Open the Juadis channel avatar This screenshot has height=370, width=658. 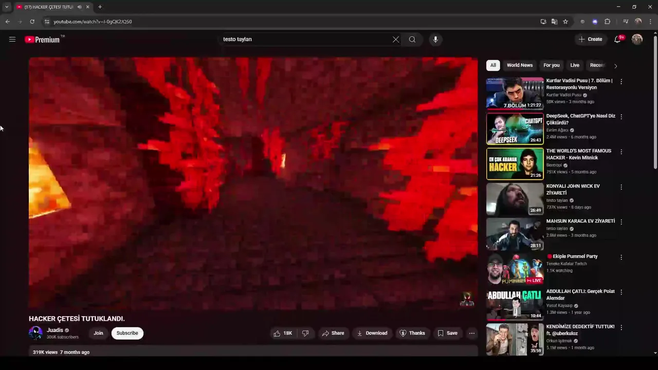35,333
